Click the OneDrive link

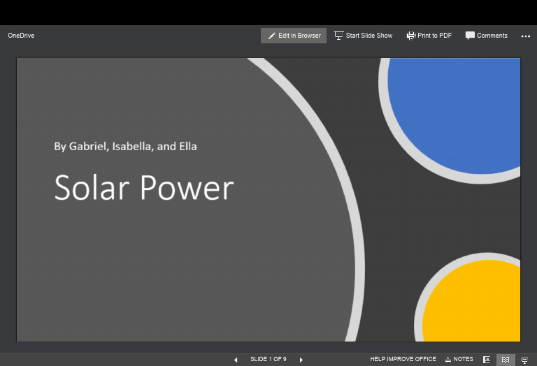pyautogui.click(x=21, y=36)
